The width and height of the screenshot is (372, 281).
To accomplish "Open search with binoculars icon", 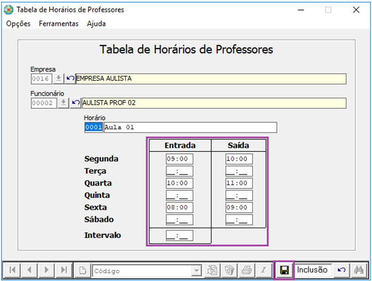I will click(359, 270).
